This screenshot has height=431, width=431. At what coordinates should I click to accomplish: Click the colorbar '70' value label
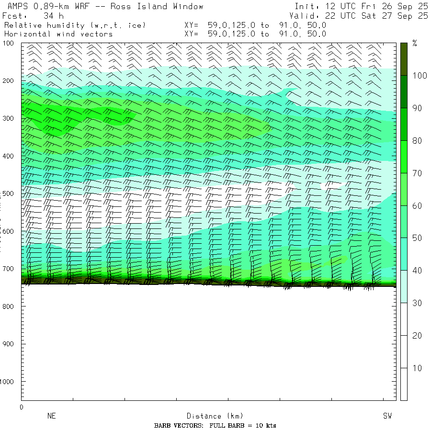coord(417,173)
